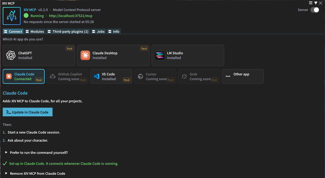Open the http://localhost:37521/mcp link

(x=71, y=16)
